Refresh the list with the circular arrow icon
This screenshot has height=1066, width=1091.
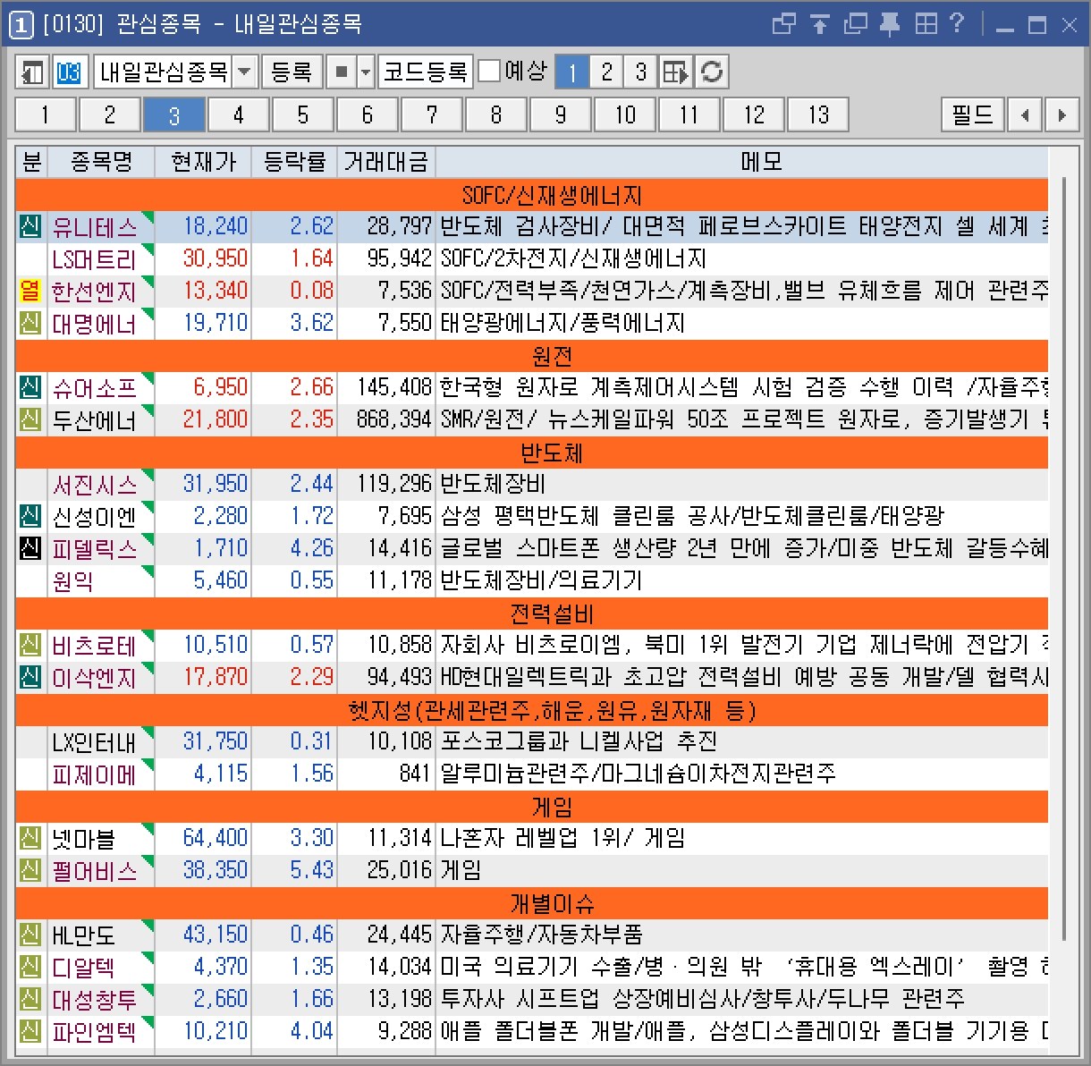(x=712, y=72)
